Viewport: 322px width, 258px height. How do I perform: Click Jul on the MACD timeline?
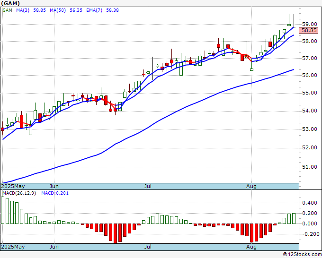[148, 247]
